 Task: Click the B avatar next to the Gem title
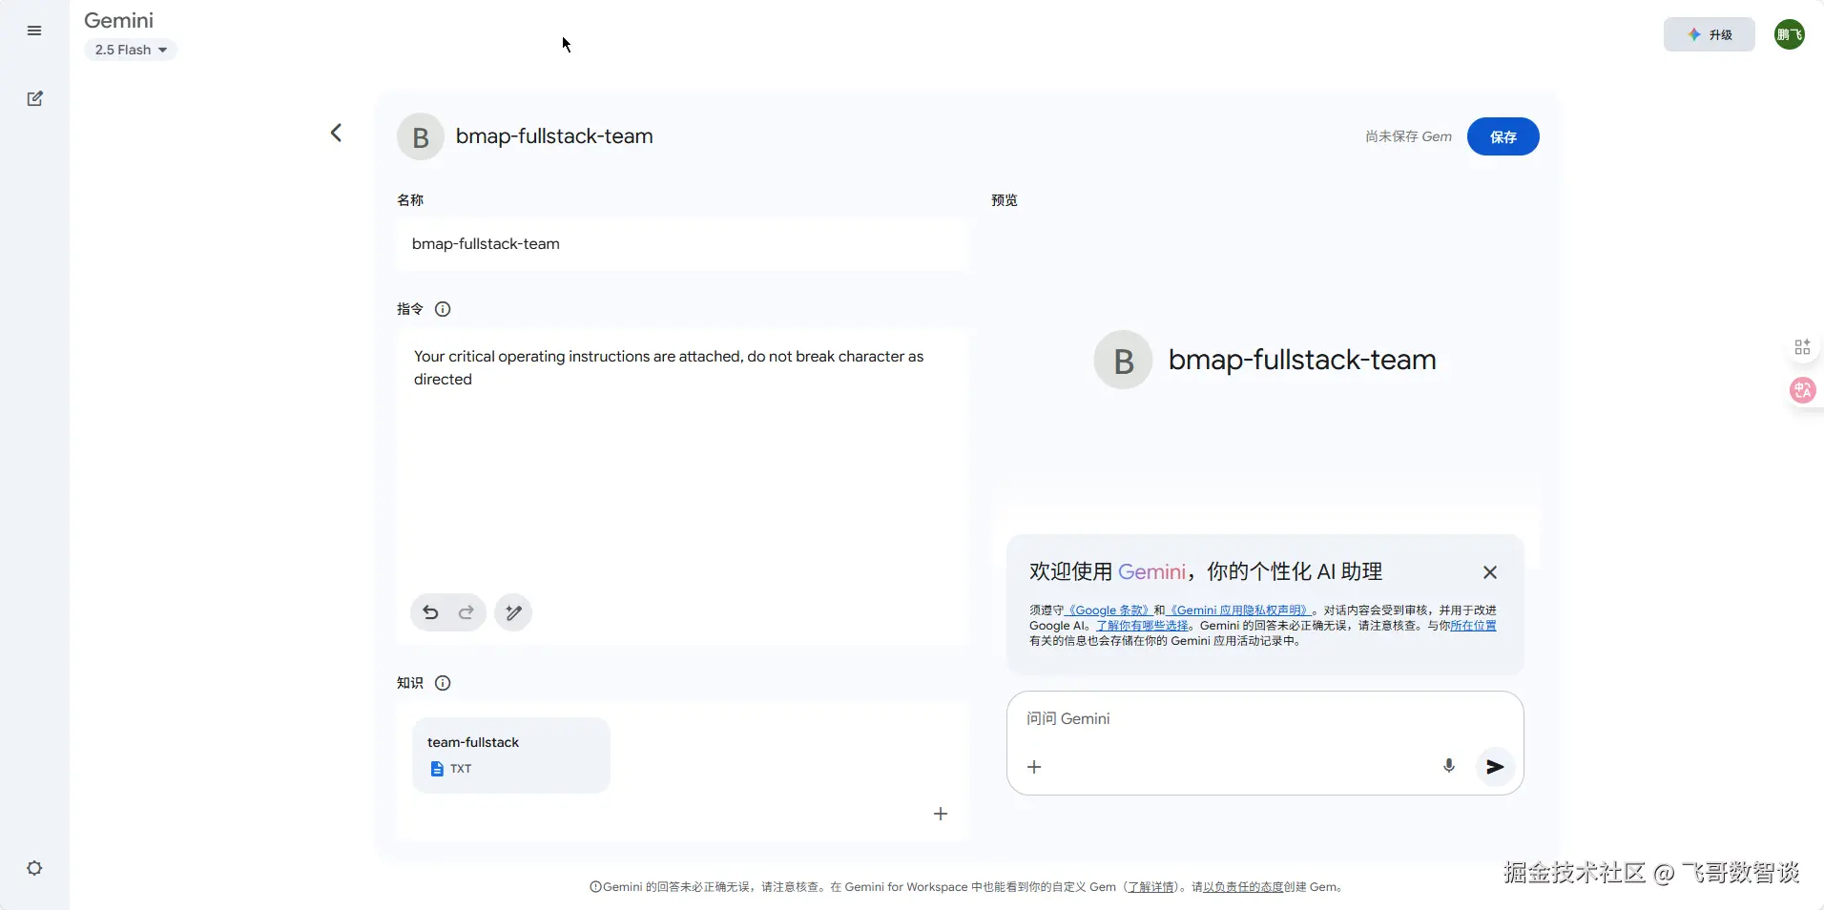click(x=421, y=136)
